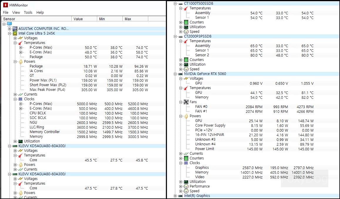The height and width of the screenshot is (199, 340).
Task: Click the CPU Currents icon
Action: point(21,94)
